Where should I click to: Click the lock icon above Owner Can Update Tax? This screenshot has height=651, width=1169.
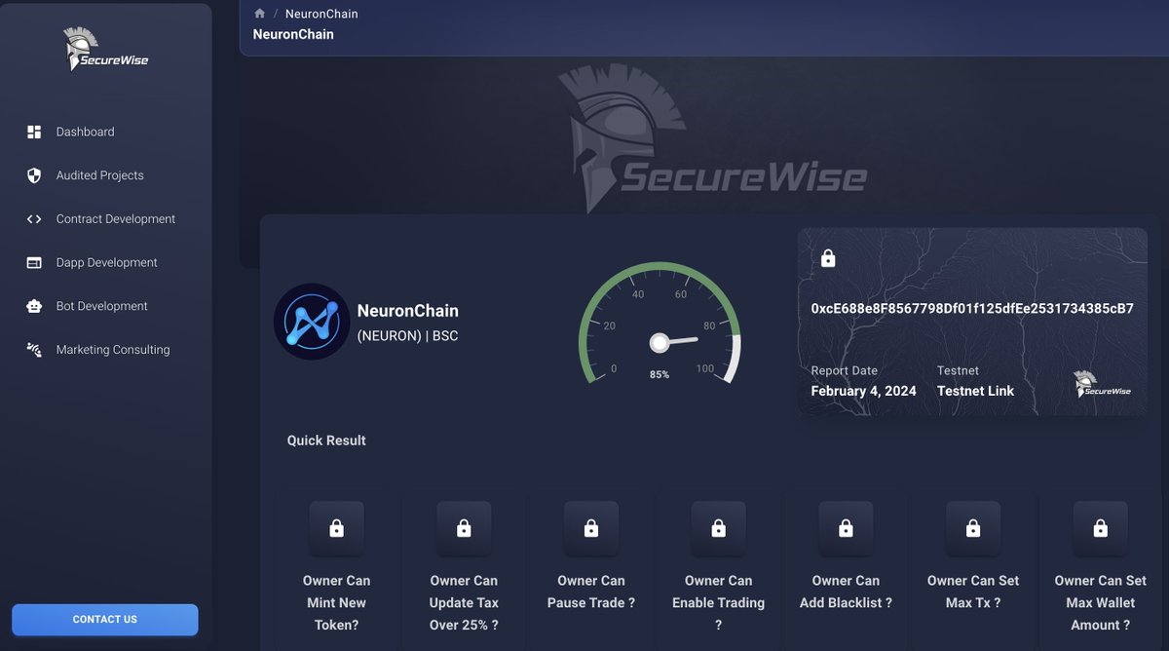(464, 528)
